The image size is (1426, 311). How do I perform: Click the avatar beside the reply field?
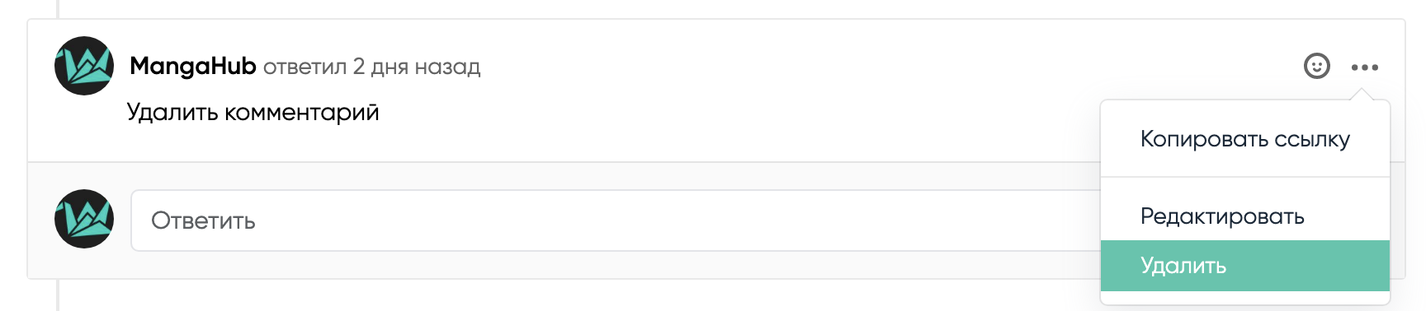tap(84, 219)
